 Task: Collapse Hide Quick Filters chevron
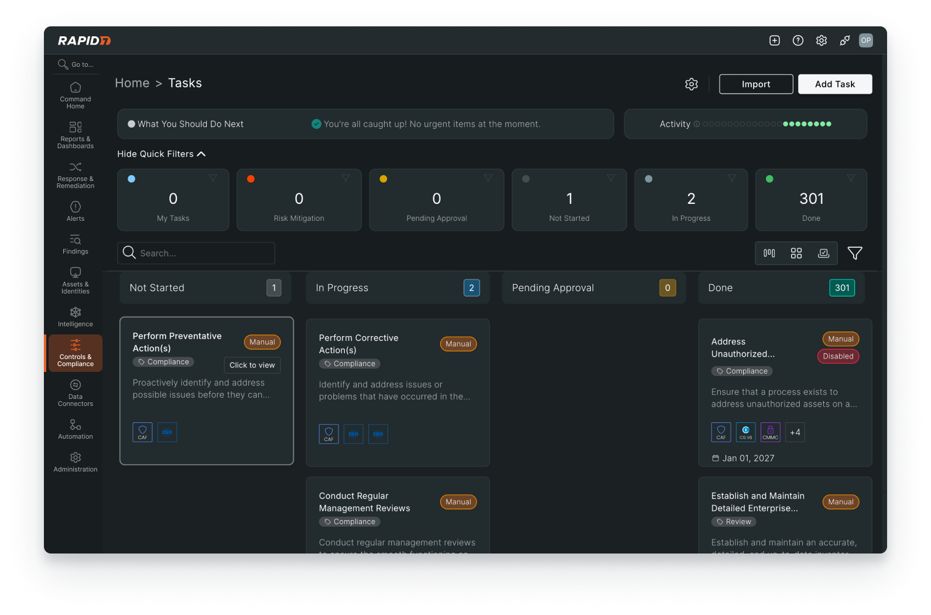[201, 154]
